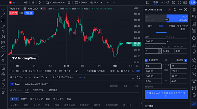This screenshot has height=109, width=197.
Task: Take a chart snapshot with camera icon
Action: point(185,3)
